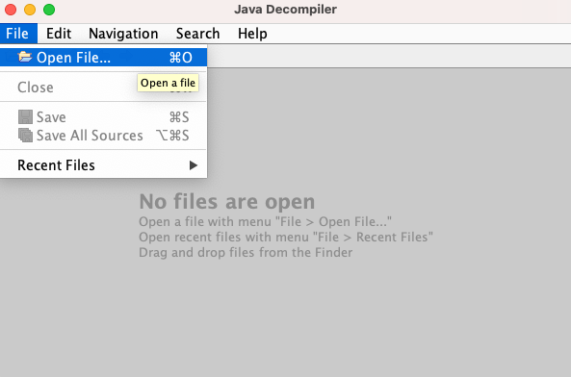The height and width of the screenshot is (377, 571).
Task: Click the green fullscreen window button
Action: click(x=49, y=10)
